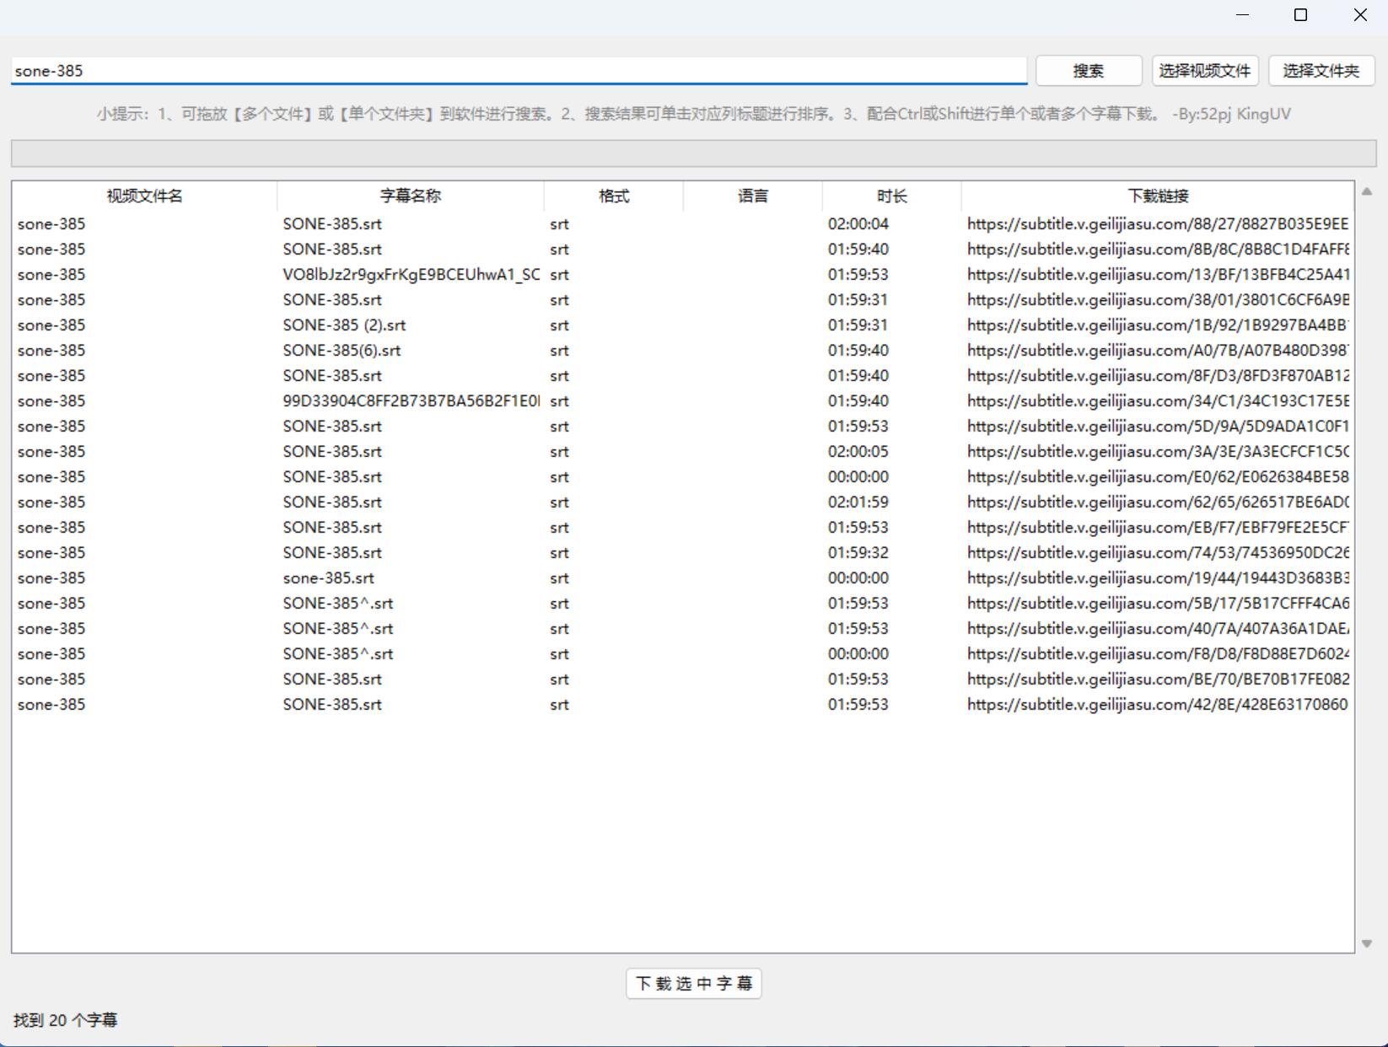The height and width of the screenshot is (1047, 1388).
Task: Click the table scrollbar down arrow
Action: pyautogui.click(x=1367, y=943)
